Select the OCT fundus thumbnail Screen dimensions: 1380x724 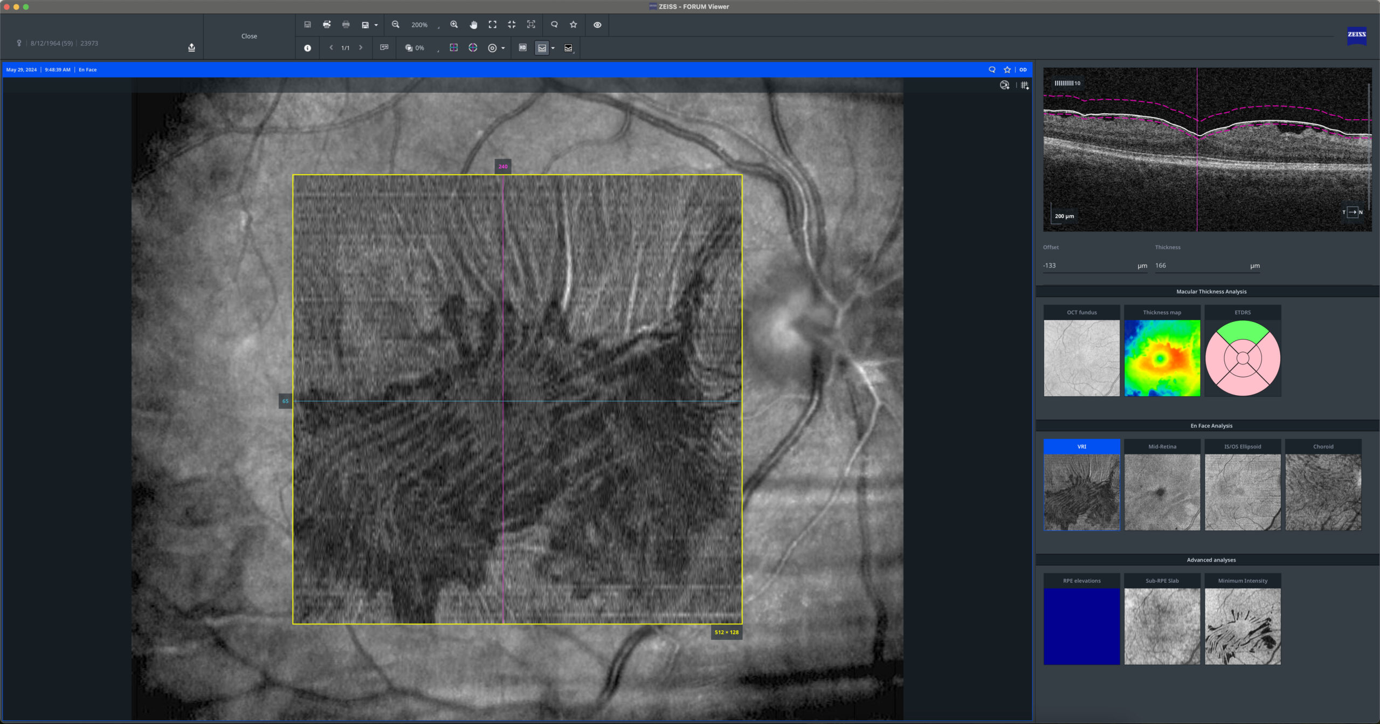coord(1081,351)
